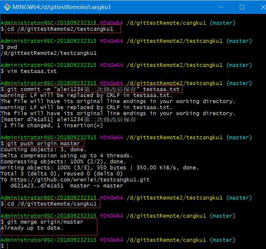Viewport: 266px width, 249px height.
Task: Click the github.com/wrenlei/testcangku1.git URL
Action: click(x=80, y=180)
